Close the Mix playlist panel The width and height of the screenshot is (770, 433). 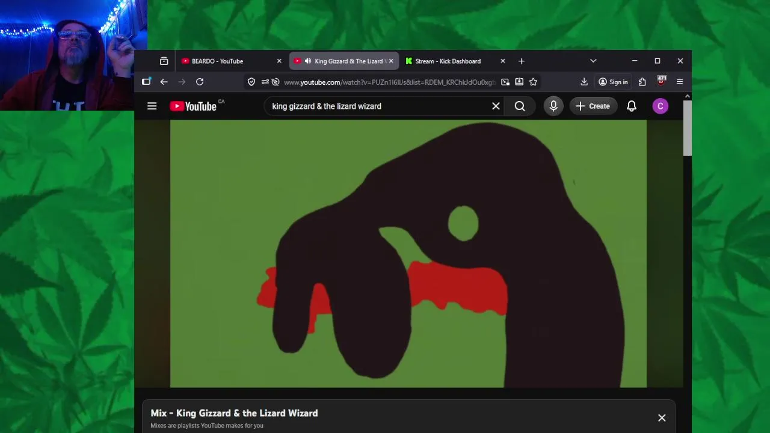pyautogui.click(x=662, y=418)
